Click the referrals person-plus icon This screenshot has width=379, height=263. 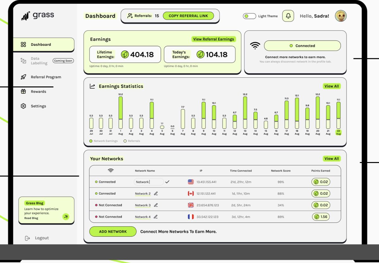click(130, 16)
